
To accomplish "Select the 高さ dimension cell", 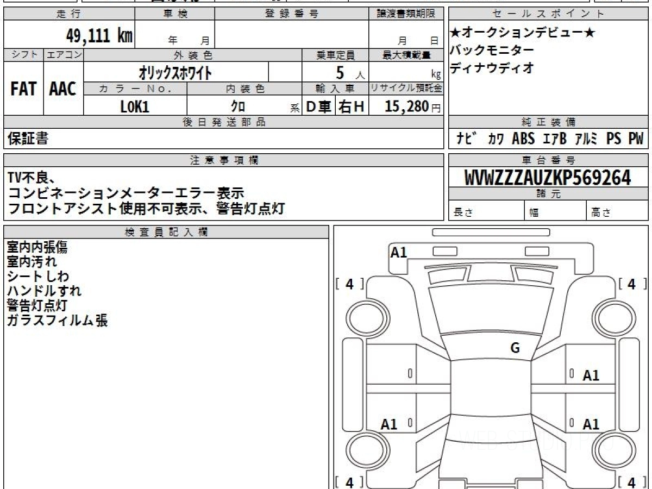I will point(618,211).
